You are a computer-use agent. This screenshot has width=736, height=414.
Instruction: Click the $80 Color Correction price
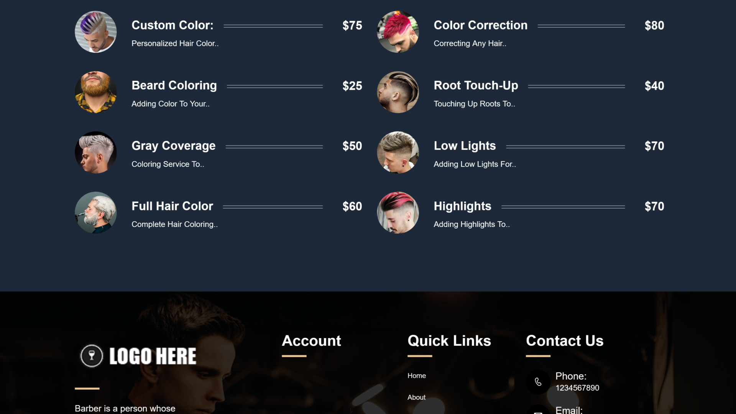[654, 26]
